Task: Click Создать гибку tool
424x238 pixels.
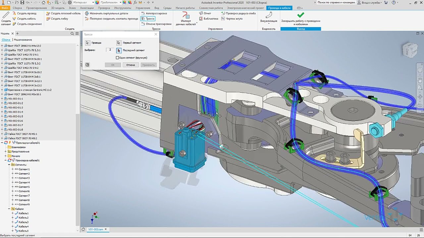Action: click(x=57, y=19)
